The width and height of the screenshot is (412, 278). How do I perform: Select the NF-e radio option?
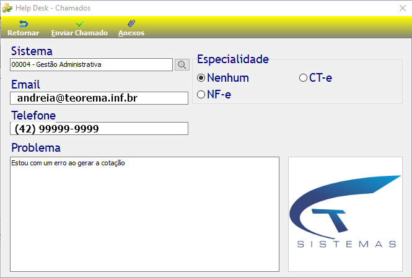tap(214, 95)
